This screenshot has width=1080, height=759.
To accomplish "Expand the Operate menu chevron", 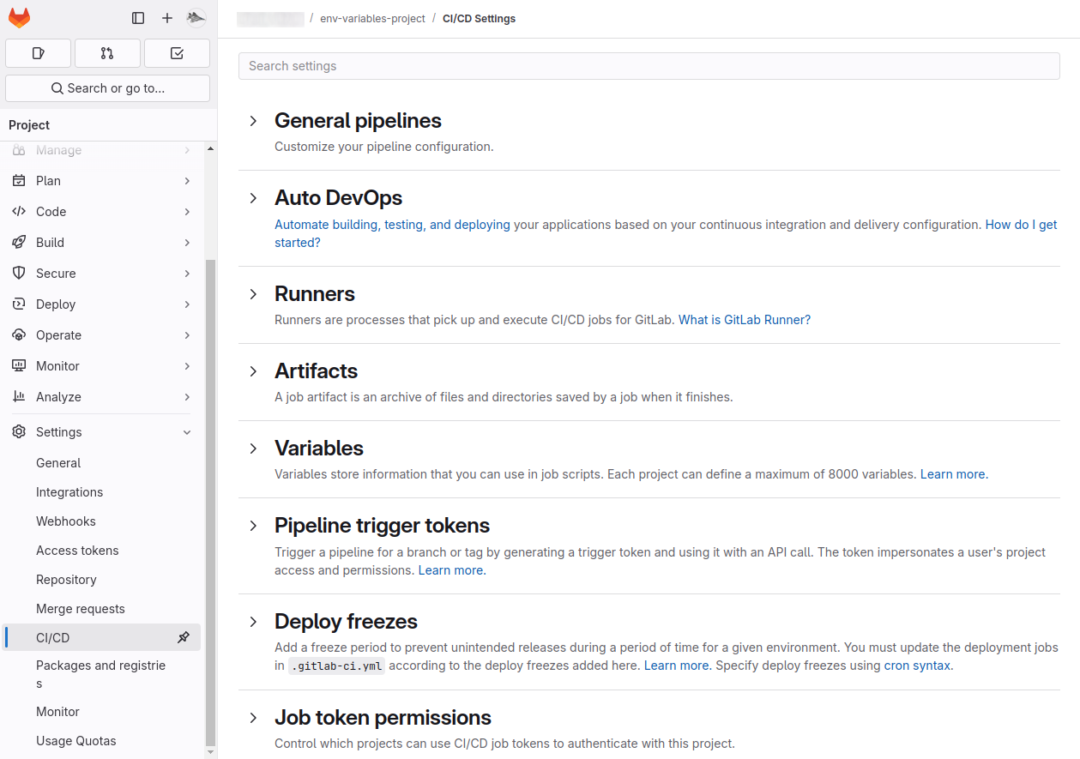I will [187, 335].
